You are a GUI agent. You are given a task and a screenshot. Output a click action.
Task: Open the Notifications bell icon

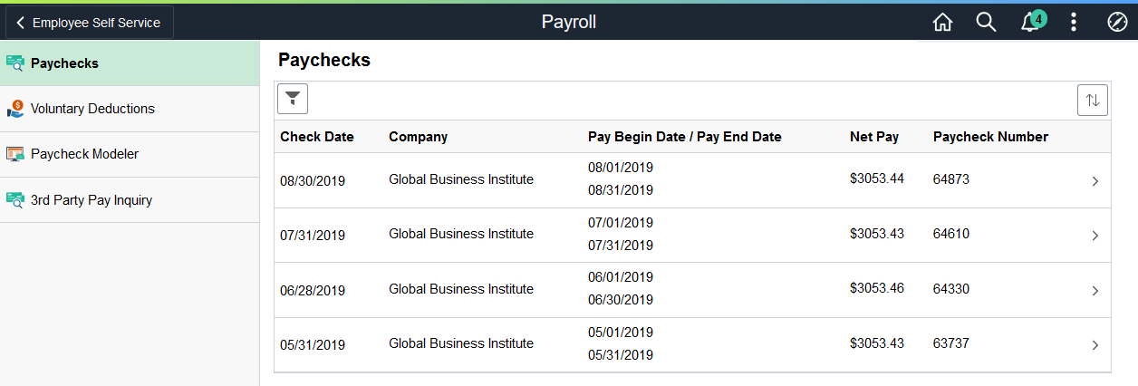(1031, 23)
